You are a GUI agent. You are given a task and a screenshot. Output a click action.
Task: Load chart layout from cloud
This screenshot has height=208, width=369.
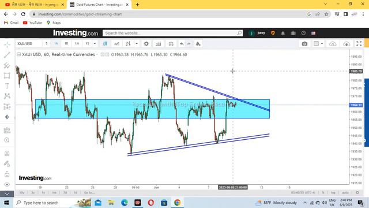coord(333,44)
